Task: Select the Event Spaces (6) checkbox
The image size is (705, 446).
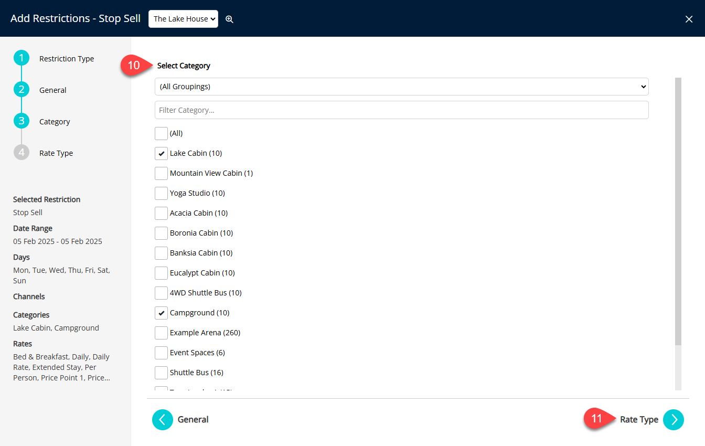Action: pos(161,353)
